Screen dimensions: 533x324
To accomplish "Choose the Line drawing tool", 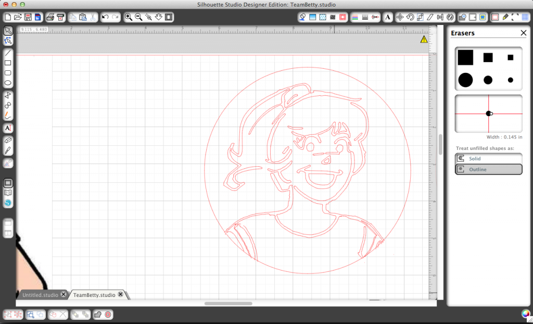I will pyautogui.click(x=8, y=53).
